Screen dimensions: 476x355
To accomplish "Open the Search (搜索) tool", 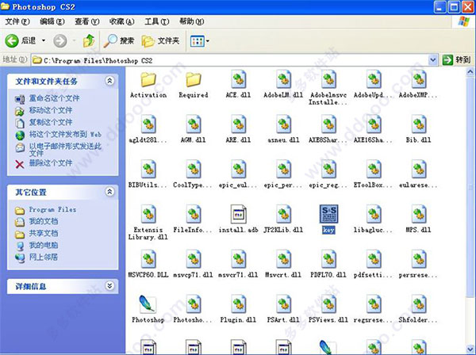I will point(119,40).
